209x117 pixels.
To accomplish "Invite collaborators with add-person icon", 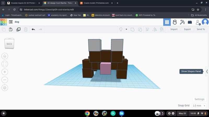I will coord(198,22).
